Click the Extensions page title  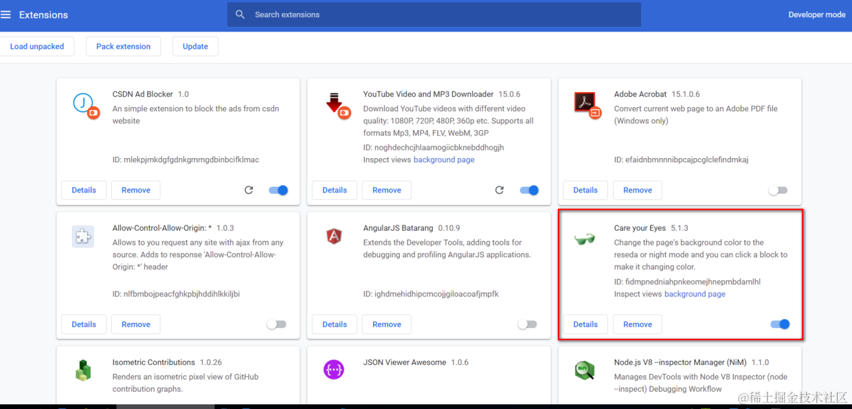(x=43, y=14)
